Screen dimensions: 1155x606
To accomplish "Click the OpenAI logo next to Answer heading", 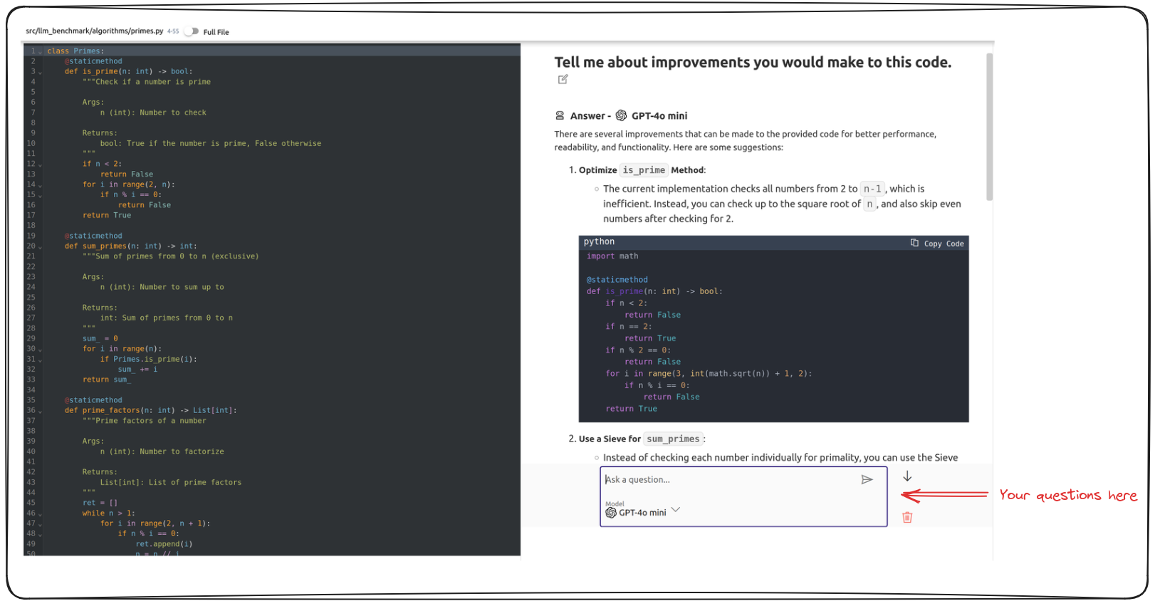I will 621,115.
